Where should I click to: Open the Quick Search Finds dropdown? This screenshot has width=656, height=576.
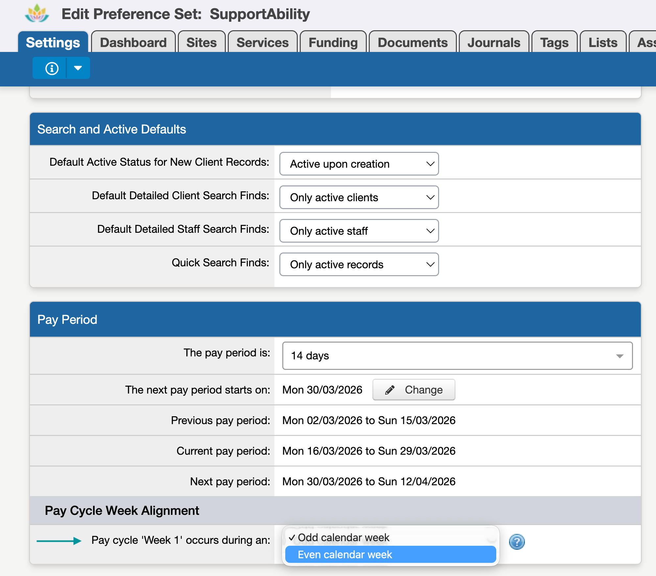tap(359, 264)
